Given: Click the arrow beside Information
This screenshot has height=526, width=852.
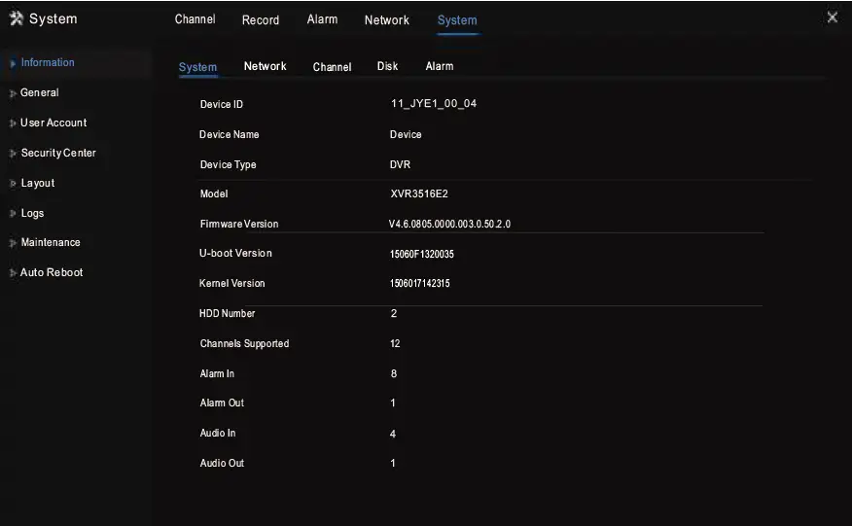Looking at the screenshot, I should click(12, 63).
